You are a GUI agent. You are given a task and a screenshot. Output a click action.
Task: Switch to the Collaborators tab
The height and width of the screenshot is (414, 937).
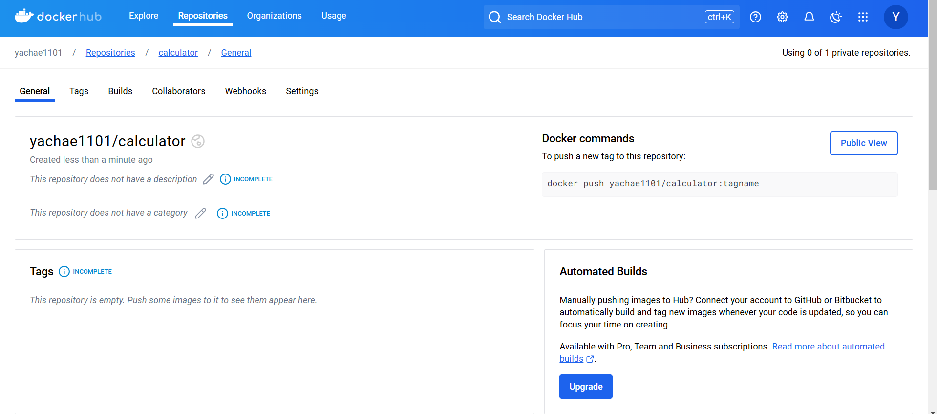(179, 91)
